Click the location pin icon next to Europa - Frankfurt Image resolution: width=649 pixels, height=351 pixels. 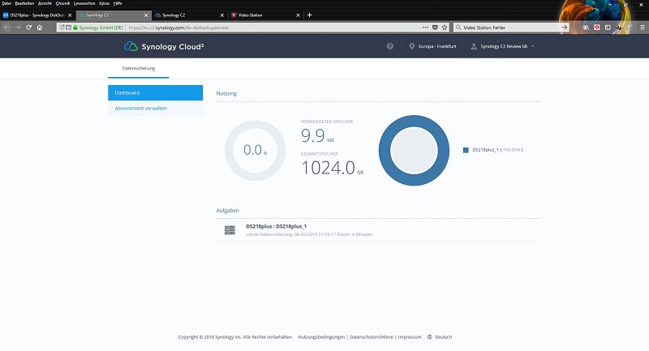[412, 46]
